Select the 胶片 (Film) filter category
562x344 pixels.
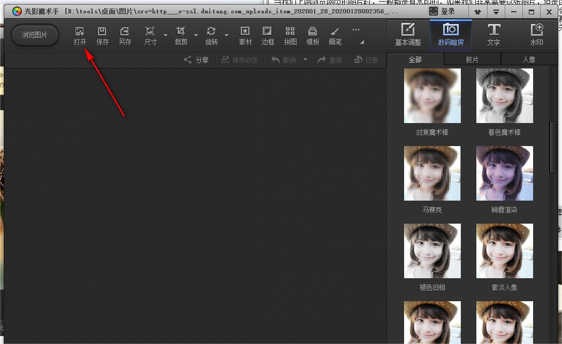(472, 59)
